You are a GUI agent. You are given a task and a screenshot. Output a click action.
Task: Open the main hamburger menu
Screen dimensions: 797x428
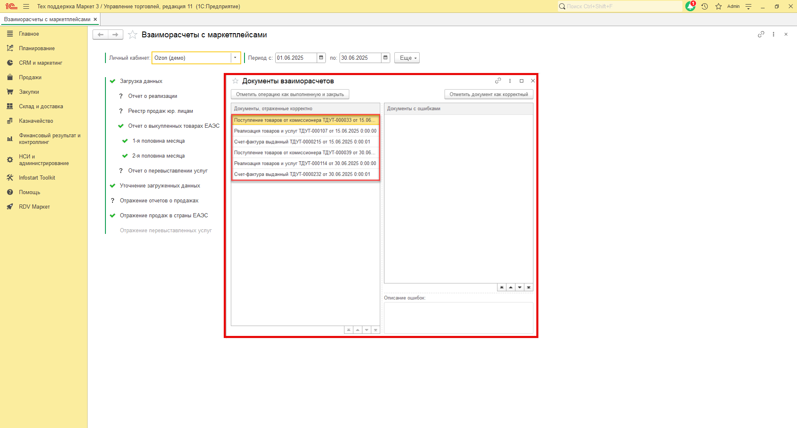point(26,7)
